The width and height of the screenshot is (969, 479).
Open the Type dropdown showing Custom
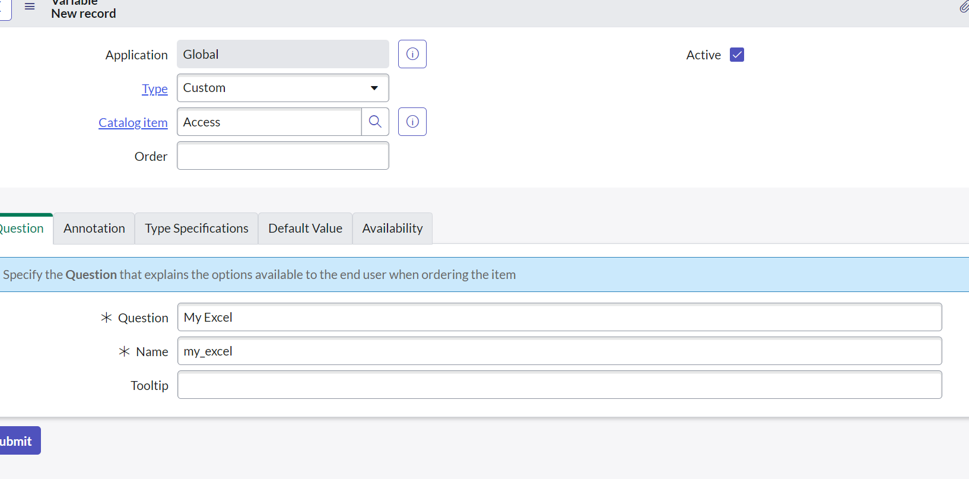[283, 88]
